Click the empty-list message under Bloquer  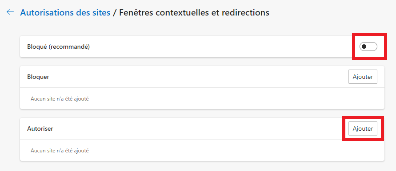60,99
